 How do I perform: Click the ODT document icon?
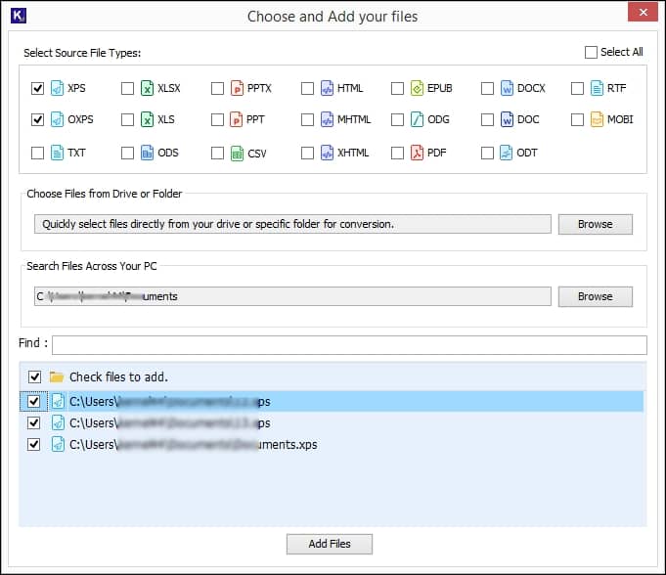click(x=506, y=153)
